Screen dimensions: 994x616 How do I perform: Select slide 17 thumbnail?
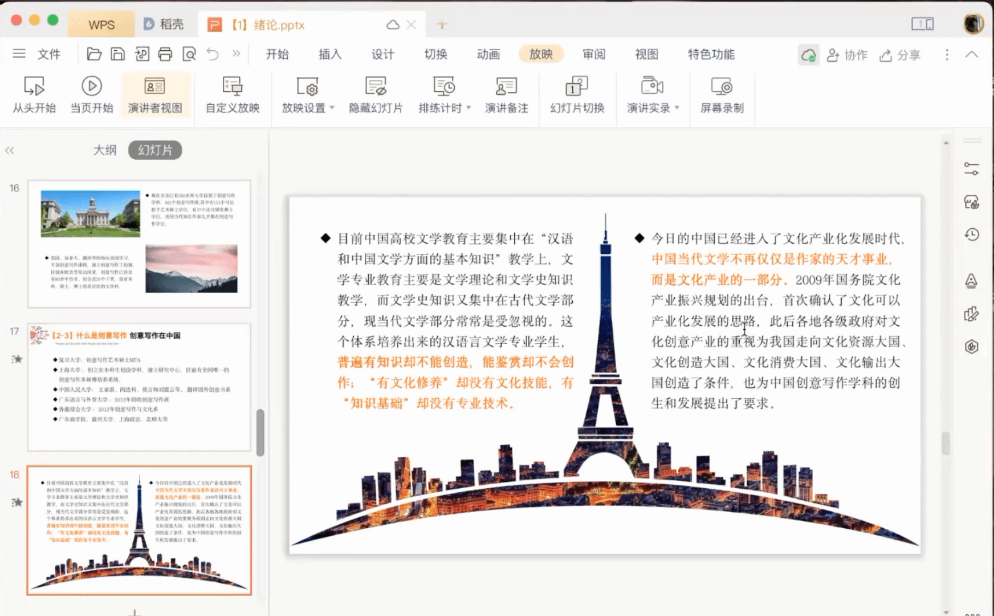pos(139,387)
